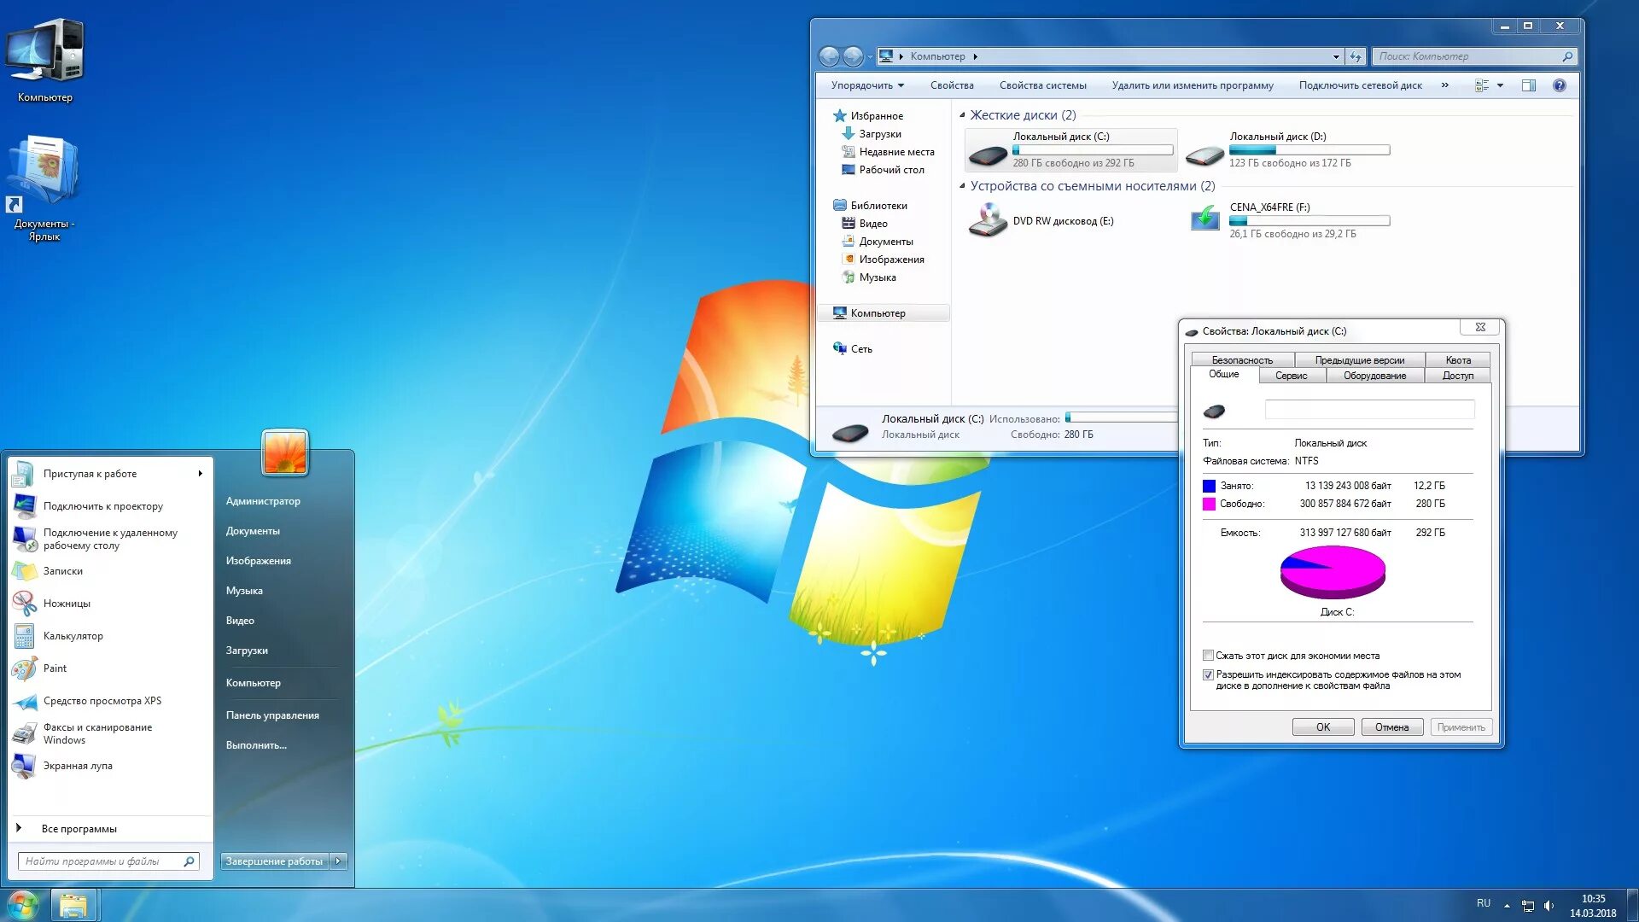Launch Paint from the Start menu

(25, 668)
